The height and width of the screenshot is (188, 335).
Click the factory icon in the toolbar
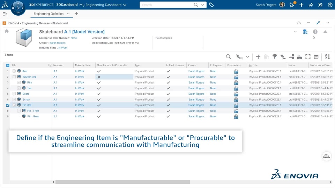(299, 57)
